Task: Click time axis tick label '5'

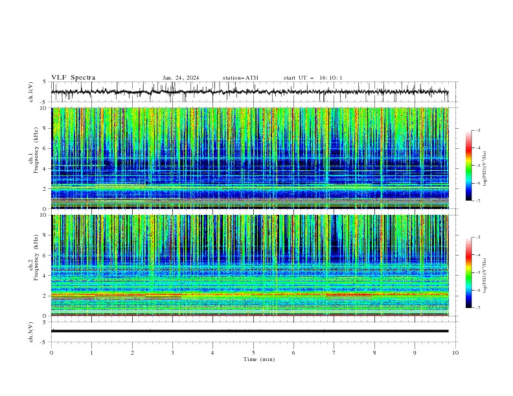Action: tap(253, 353)
